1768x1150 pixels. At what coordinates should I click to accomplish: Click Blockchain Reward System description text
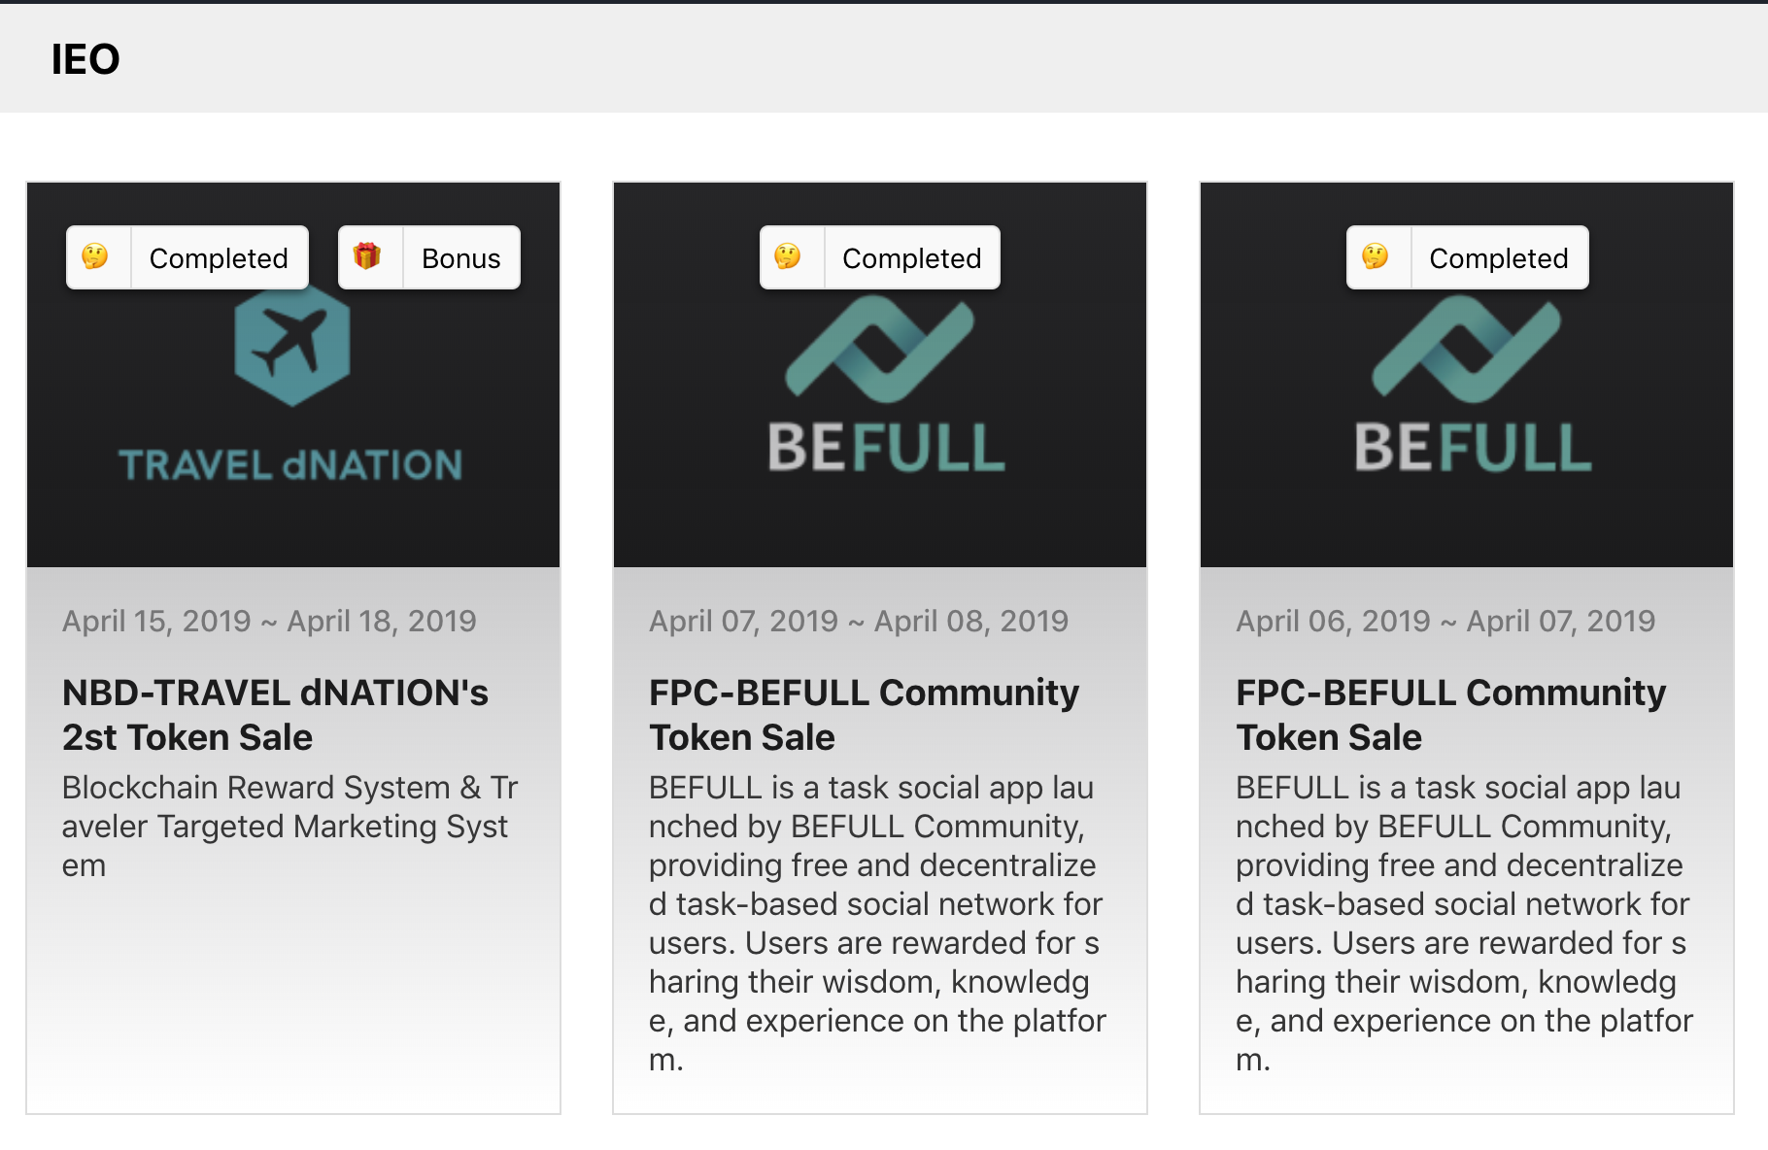[x=290, y=826]
